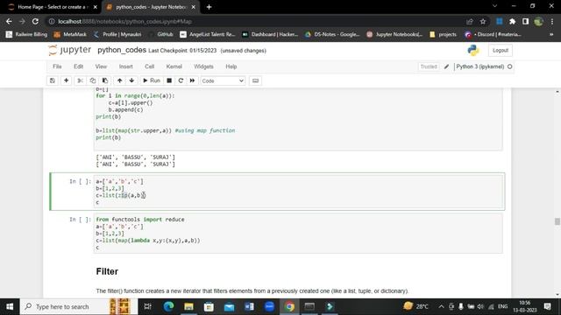Restart the kernel icon
The height and width of the screenshot is (315, 561).
181,80
